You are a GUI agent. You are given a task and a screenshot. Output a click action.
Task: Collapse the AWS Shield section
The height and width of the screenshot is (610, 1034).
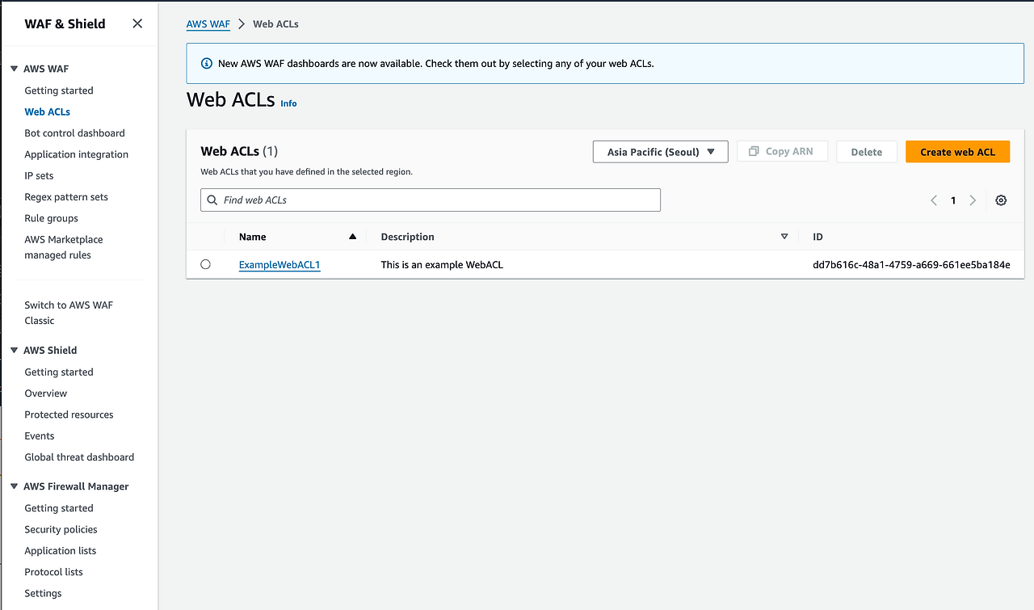(15, 350)
